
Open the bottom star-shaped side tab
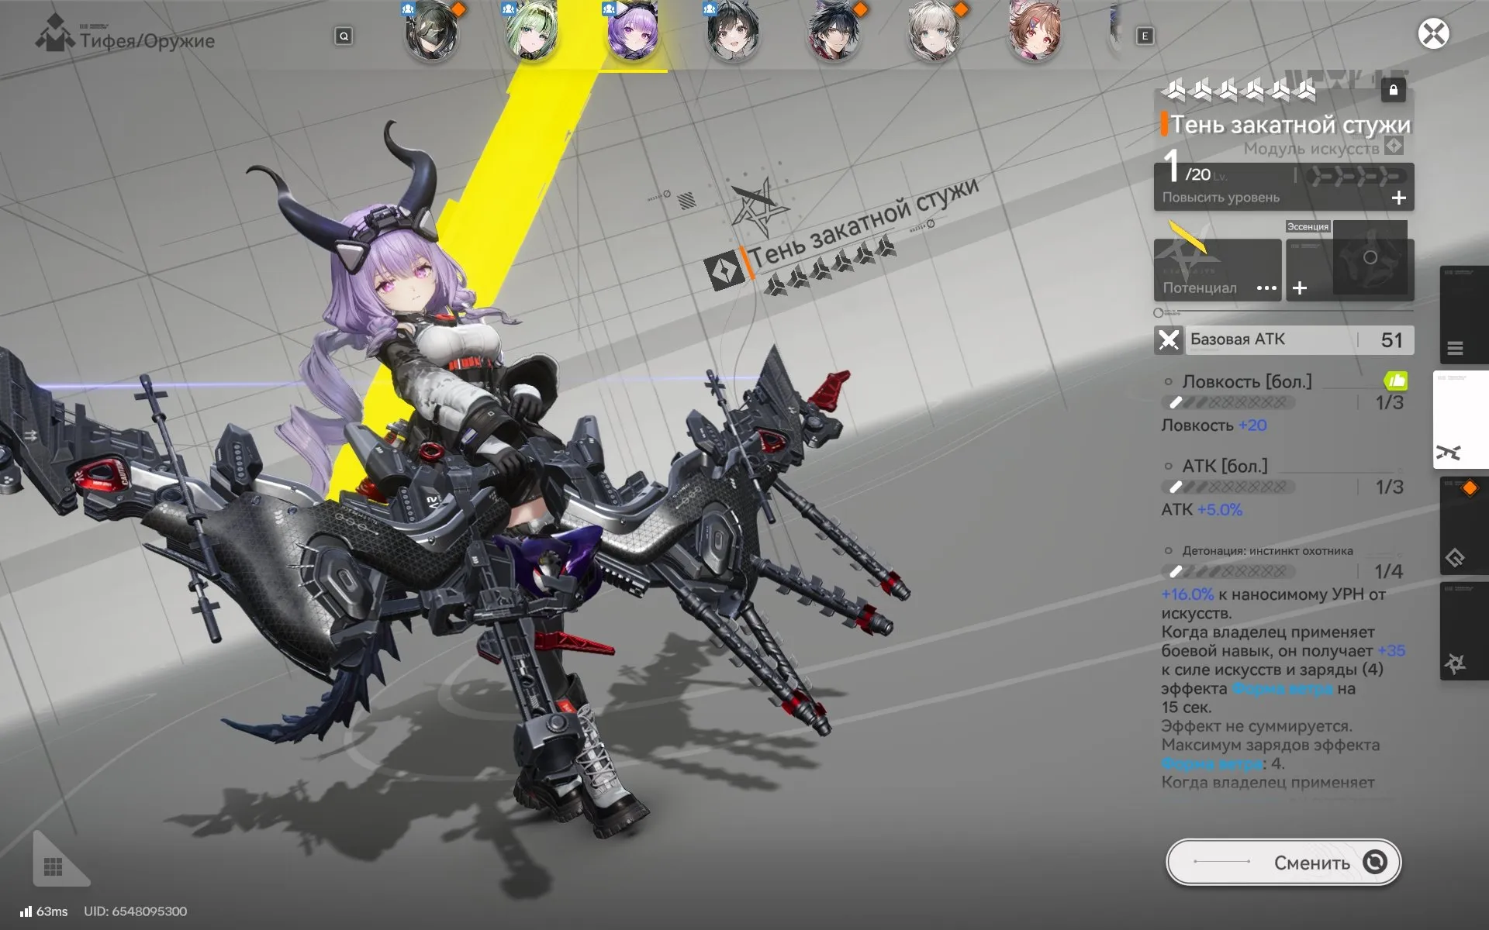pos(1463,632)
